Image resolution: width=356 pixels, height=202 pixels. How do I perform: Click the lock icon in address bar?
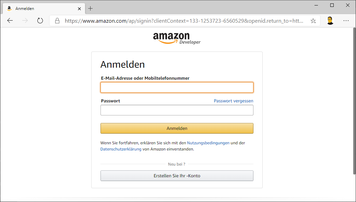point(57,21)
